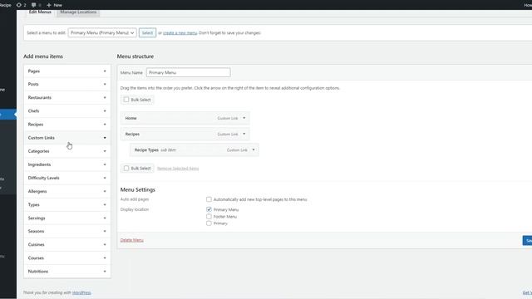532x299 pixels.
Task: Expand the Recipes menu item options
Action: point(244,134)
